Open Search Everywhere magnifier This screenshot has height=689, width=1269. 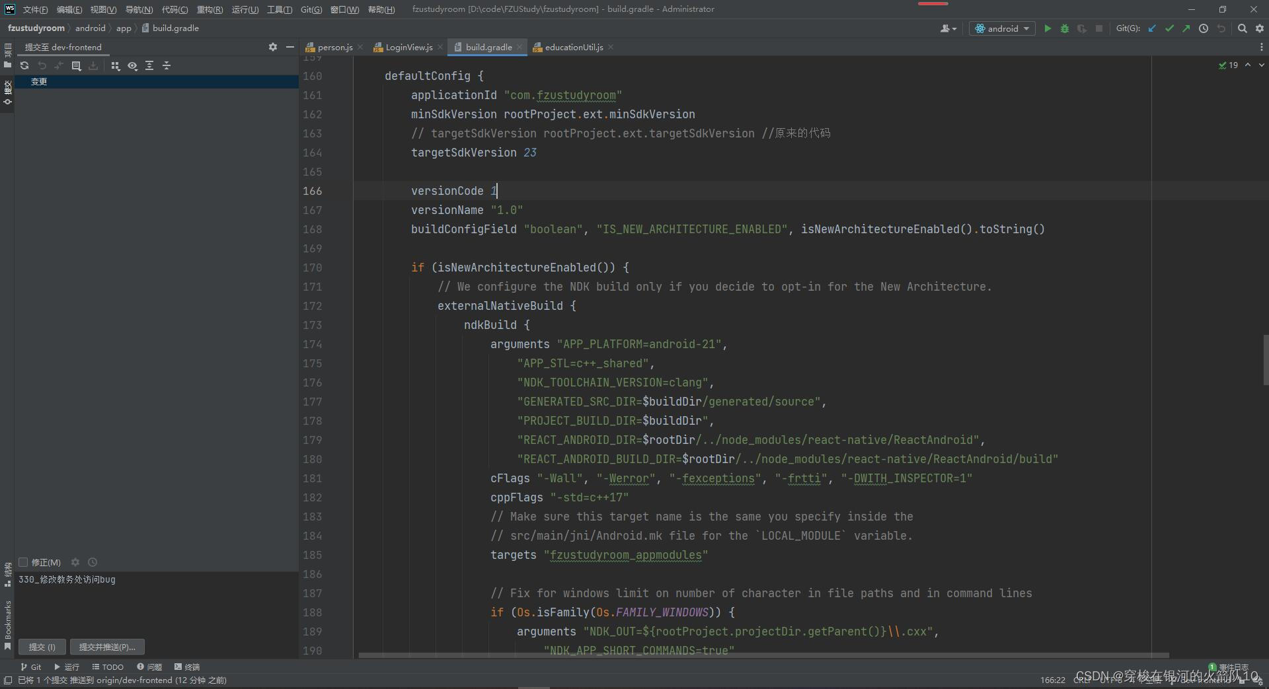click(x=1243, y=28)
